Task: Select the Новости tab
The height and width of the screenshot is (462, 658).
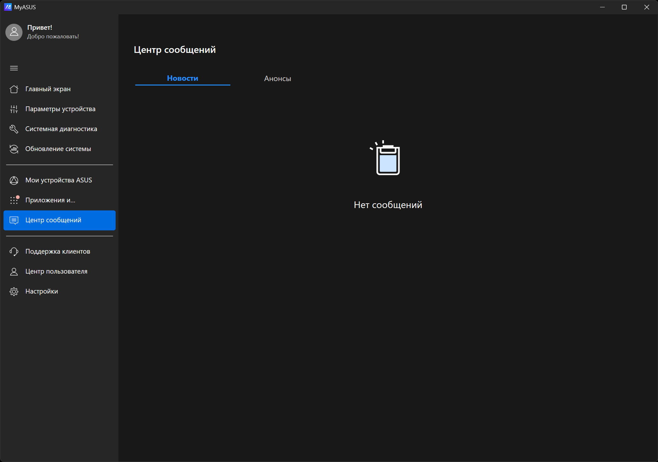Action: click(x=182, y=78)
